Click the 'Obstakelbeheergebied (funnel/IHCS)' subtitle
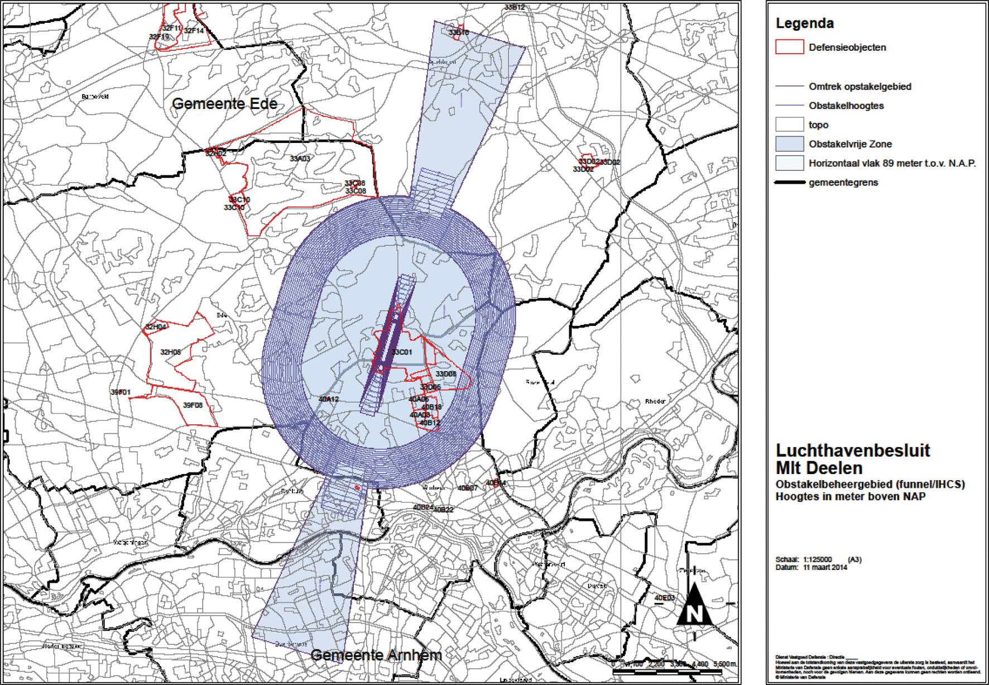 point(870,484)
